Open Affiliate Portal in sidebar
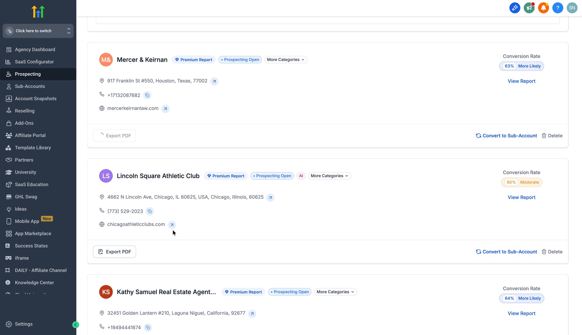The height and width of the screenshot is (335, 582). [38, 135]
